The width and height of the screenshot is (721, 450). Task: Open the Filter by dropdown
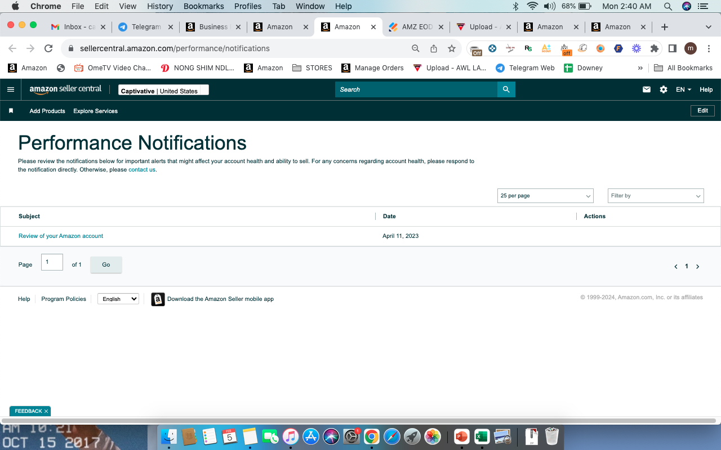tap(656, 196)
